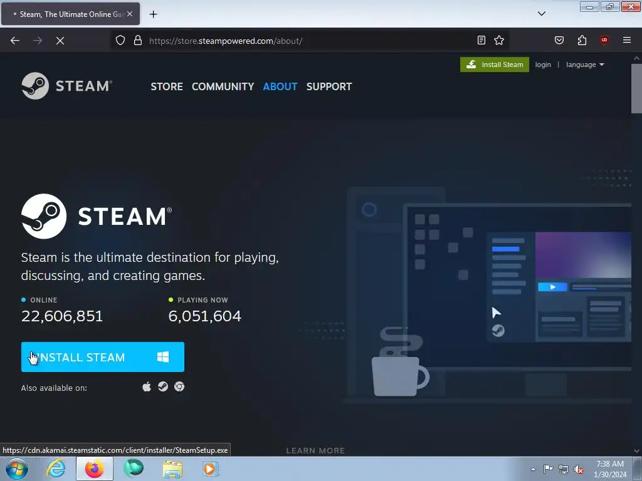Click the green Install Steam button
The height and width of the screenshot is (481, 642).
(x=495, y=65)
